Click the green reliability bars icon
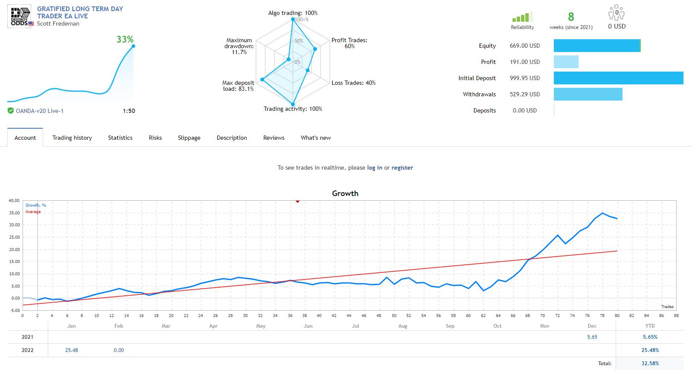This screenshot has height=375, width=692. (x=522, y=17)
